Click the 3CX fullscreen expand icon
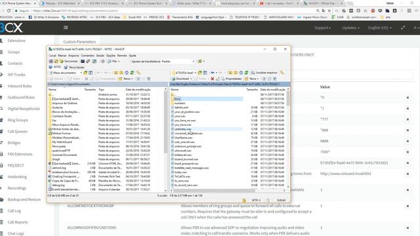This screenshot has width=420, height=236. click(403, 28)
